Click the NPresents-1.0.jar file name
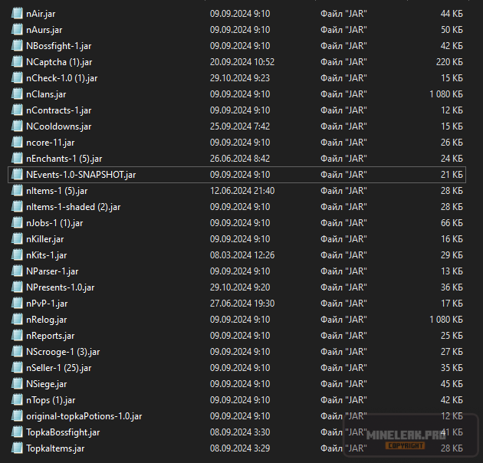Viewport: 483px width, 463px height. [x=60, y=287]
